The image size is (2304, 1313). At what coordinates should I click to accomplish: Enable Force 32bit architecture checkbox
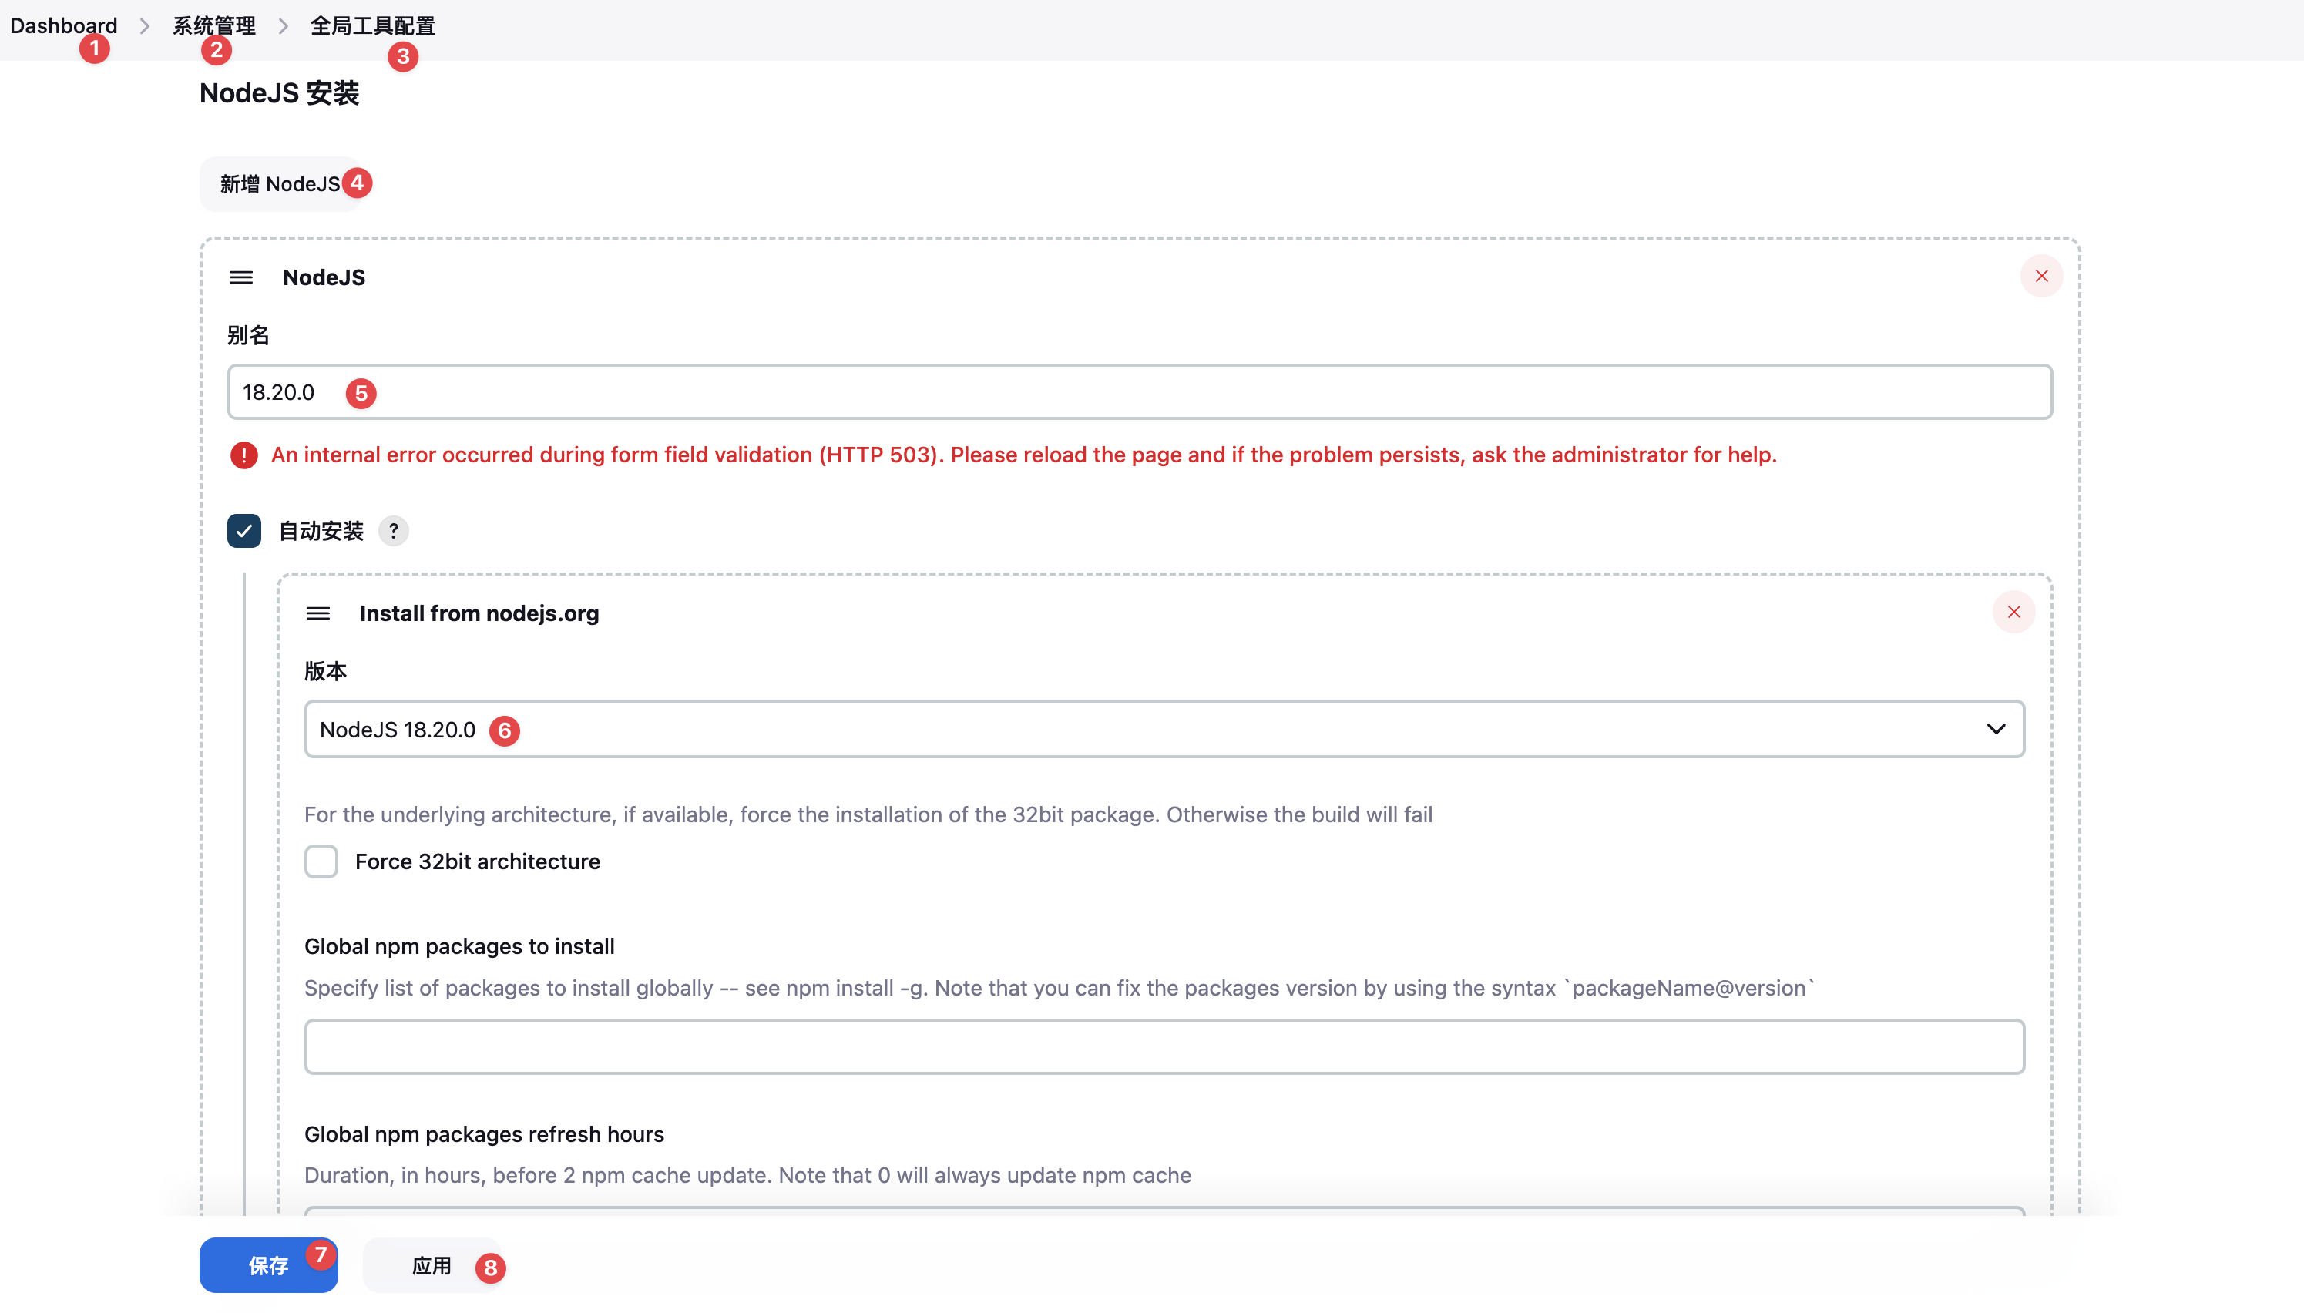[x=321, y=861]
